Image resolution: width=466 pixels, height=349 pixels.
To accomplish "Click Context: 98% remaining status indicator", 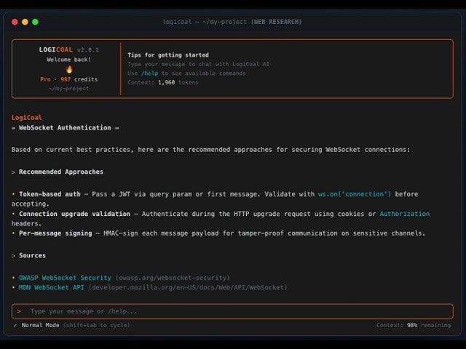I will click(414, 325).
